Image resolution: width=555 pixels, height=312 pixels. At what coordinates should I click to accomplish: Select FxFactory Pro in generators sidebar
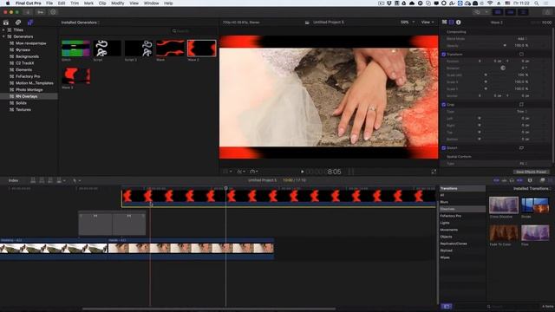pyautogui.click(x=28, y=76)
